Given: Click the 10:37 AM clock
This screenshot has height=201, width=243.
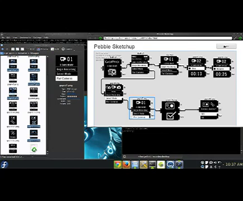Looking at the screenshot, I should (x=234, y=164).
